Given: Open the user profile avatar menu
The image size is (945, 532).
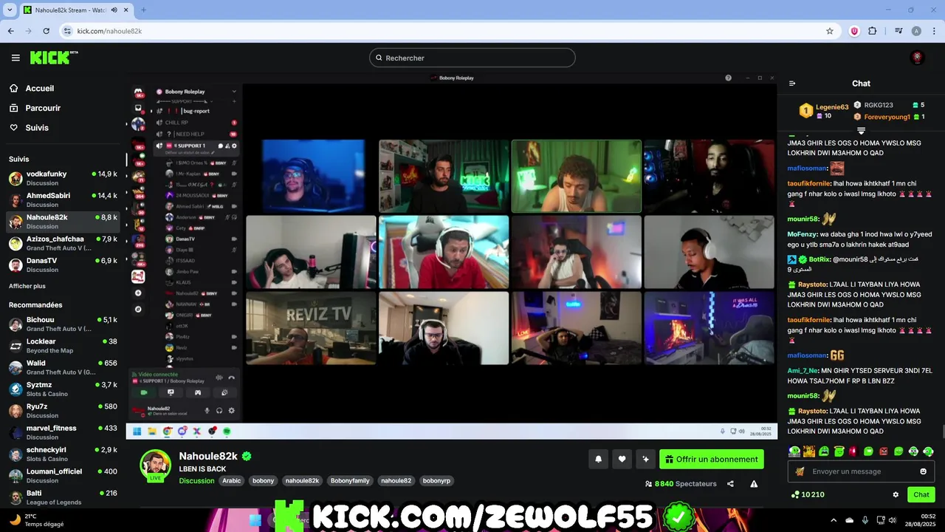Looking at the screenshot, I should click(918, 58).
